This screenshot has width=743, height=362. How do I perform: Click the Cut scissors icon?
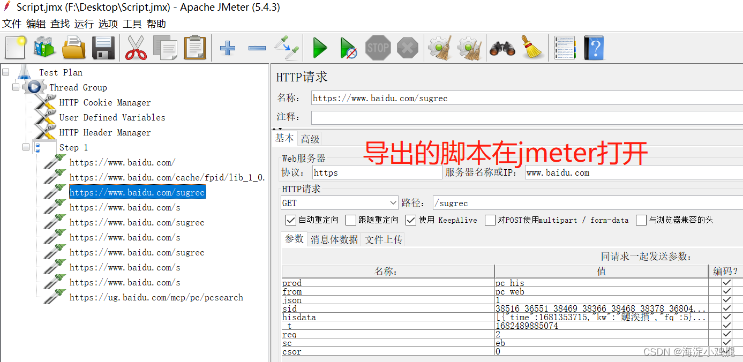pos(136,48)
